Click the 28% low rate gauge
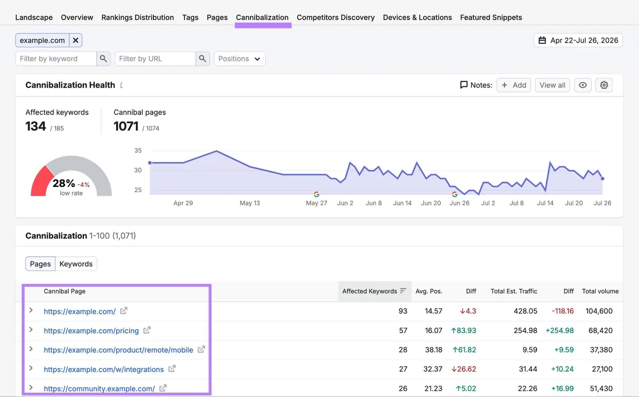 (71, 176)
